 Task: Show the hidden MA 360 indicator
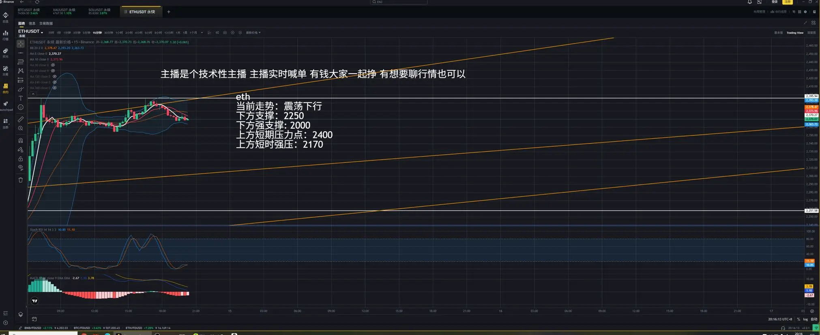pos(55,88)
